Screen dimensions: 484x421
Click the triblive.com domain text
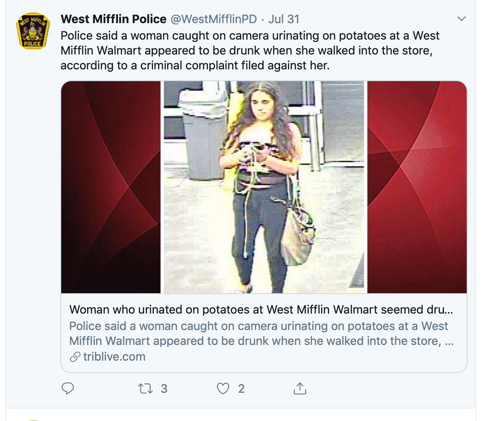114,357
